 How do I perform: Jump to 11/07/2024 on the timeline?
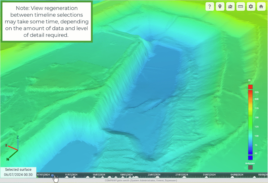[x=71, y=174]
